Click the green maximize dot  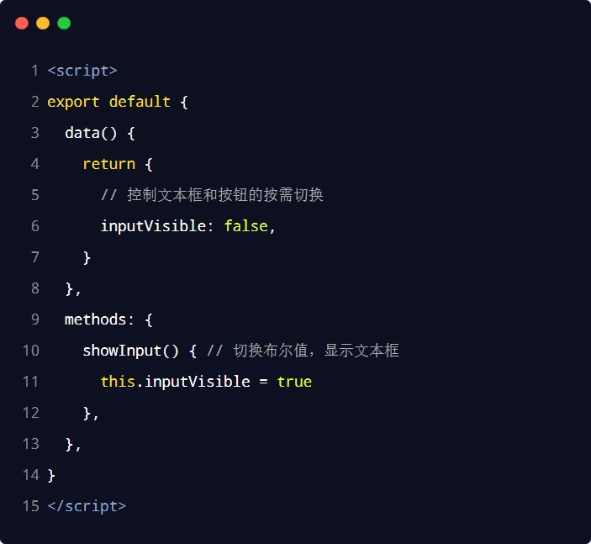pos(64,24)
